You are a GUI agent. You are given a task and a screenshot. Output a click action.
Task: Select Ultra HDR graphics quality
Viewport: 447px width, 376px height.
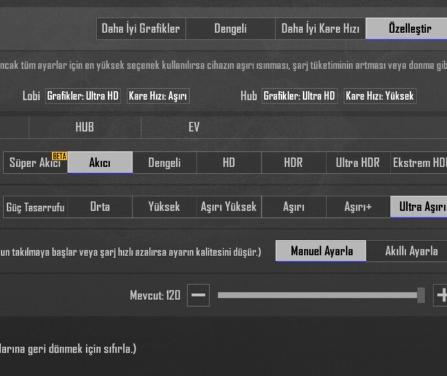tap(358, 163)
